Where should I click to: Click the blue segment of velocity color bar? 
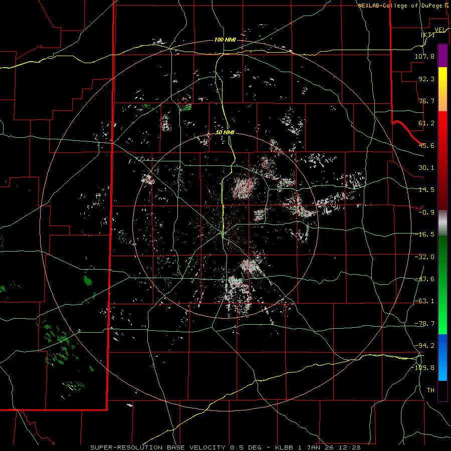(x=442, y=357)
